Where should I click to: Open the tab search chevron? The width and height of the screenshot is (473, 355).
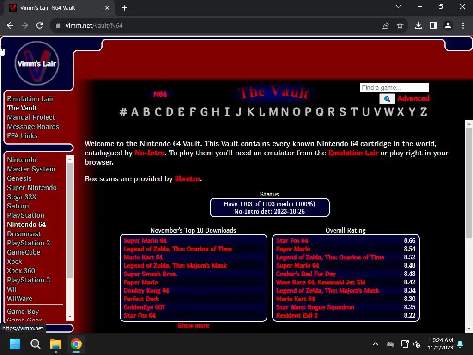(x=399, y=6)
